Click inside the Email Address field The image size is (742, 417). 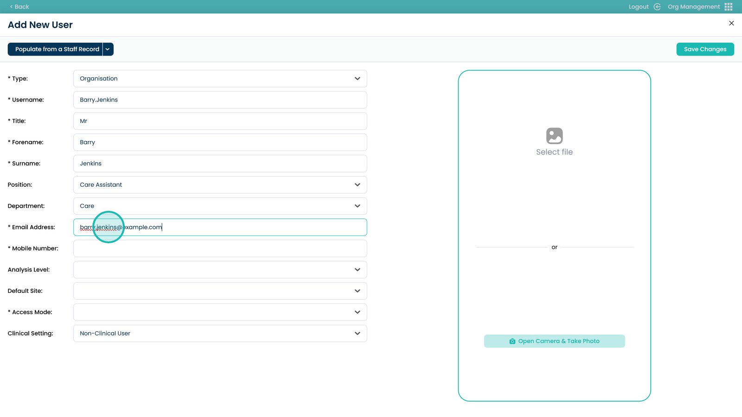220,227
